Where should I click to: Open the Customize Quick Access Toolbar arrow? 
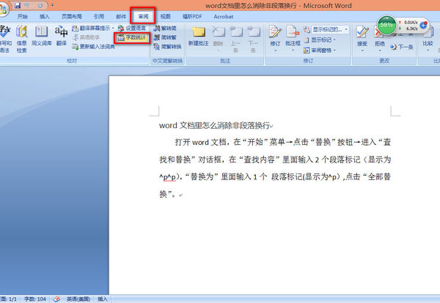coord(52,5)
